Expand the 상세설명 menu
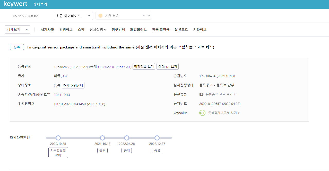The height and width of the screenshot is (171, 329). [98, 30]
